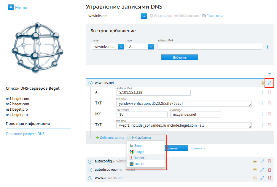Image resolution: width=277 pixels, height=187 pixels.
Task: Choose Mail.ru MX template
Action: pos(139,164)
